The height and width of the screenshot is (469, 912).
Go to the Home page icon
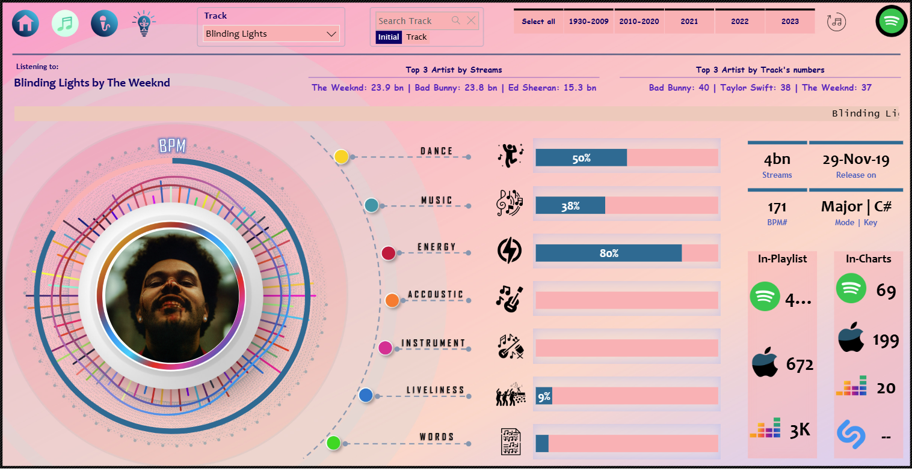[x=25, y=23]
